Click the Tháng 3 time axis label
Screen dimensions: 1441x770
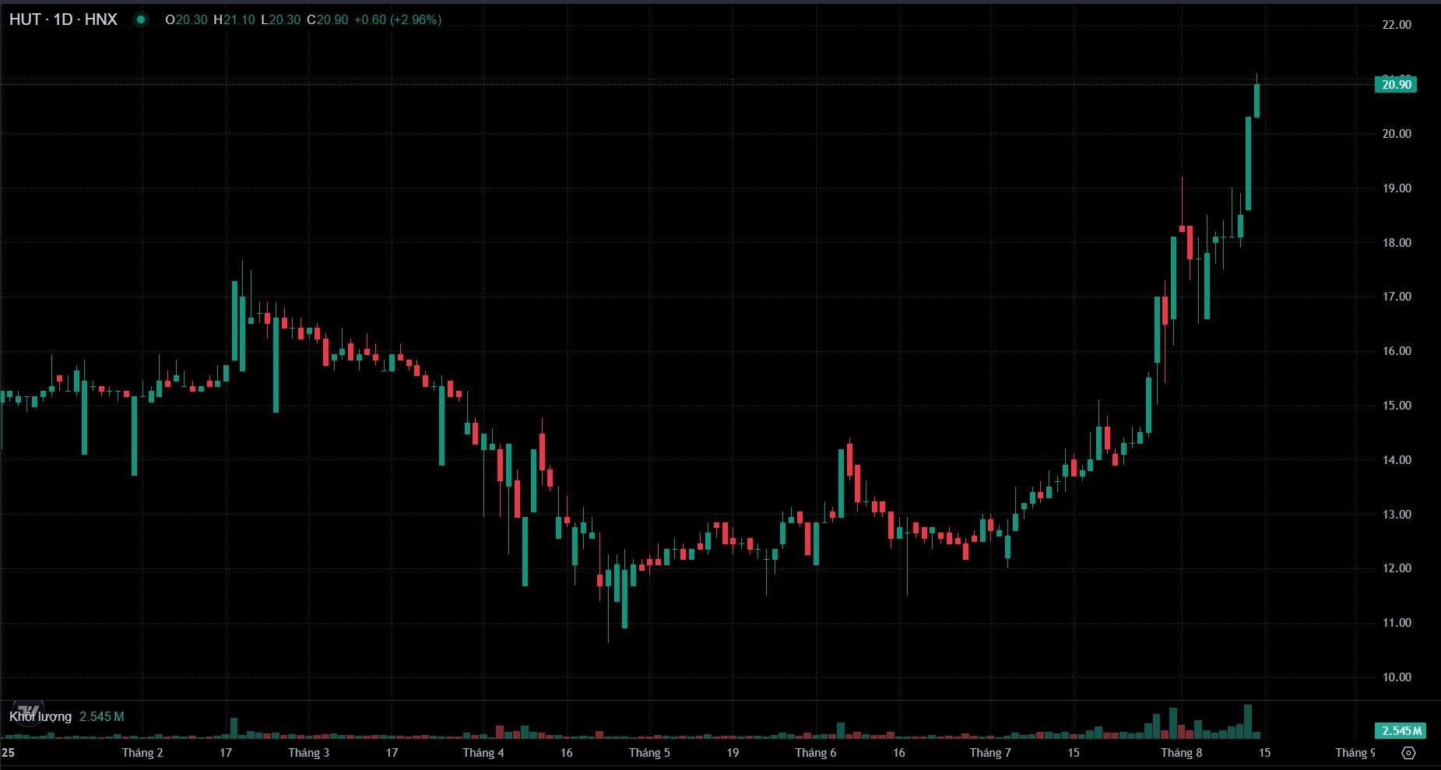pyautogui.click(x=308, y=752)
